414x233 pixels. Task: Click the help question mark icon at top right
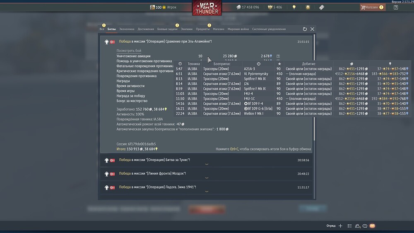coord(395,7)
